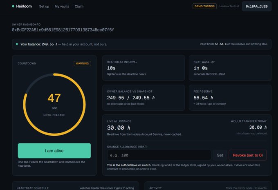
Task: Click the Heirloom logo in header
Action: pyautogui.click(x=24, y=6)
